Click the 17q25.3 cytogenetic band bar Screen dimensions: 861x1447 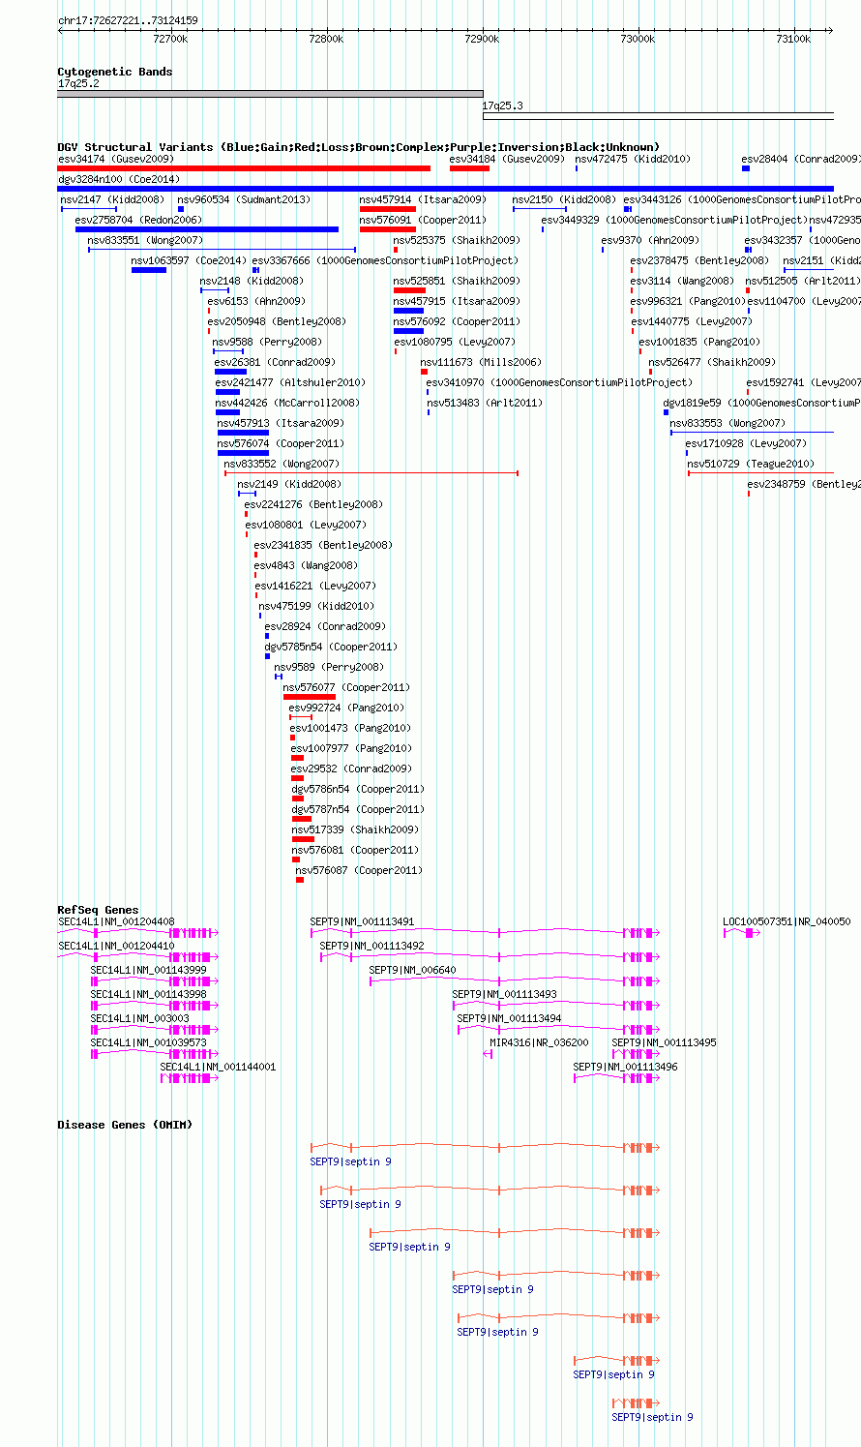coord(658,116)
